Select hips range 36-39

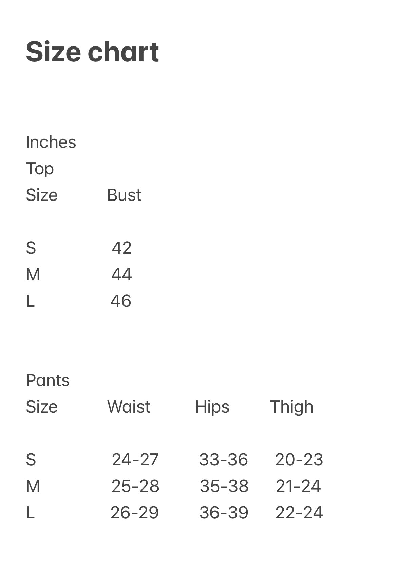tap(224, 513)
